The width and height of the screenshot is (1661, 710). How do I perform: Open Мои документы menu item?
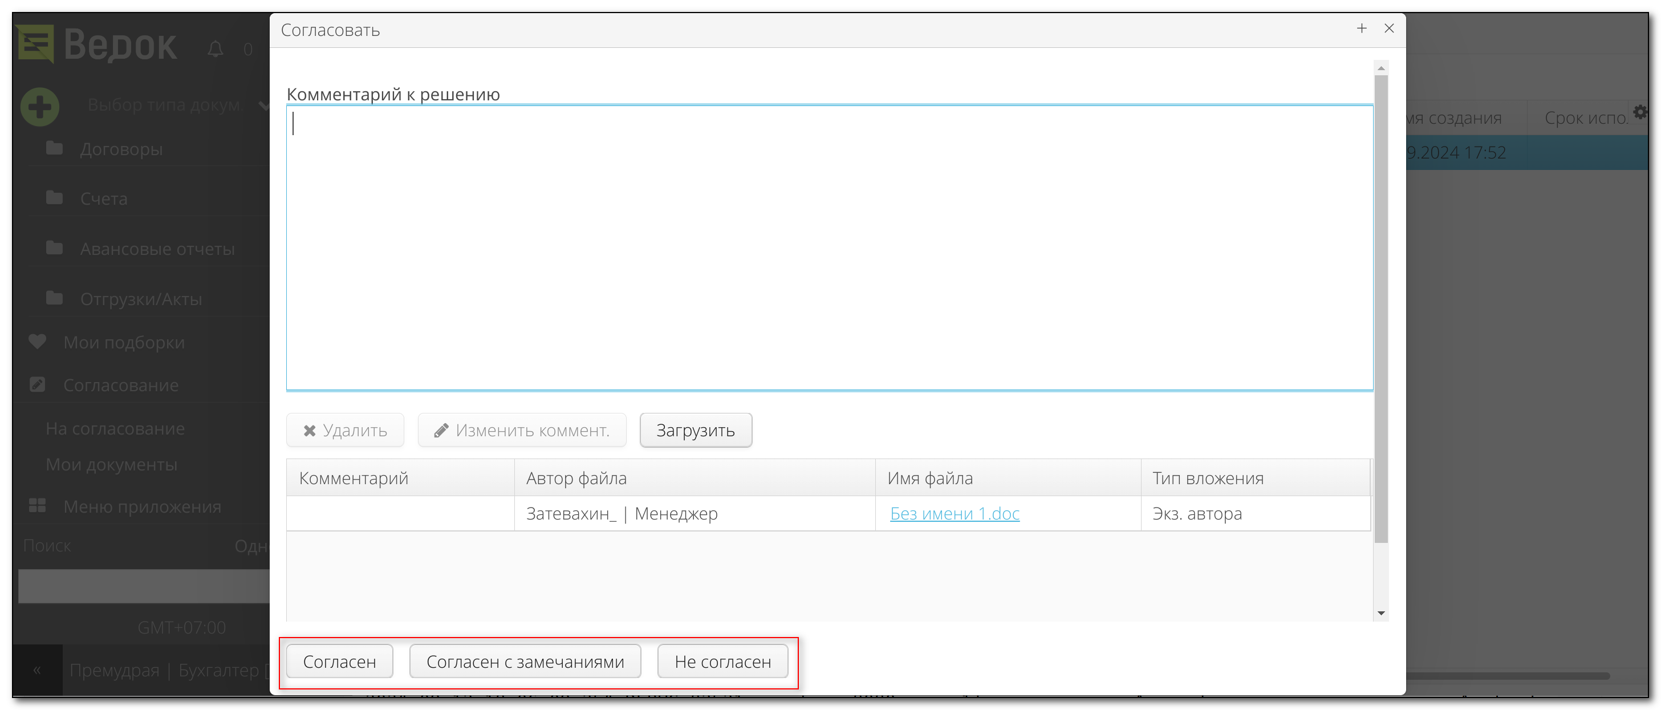coord(111,464)
